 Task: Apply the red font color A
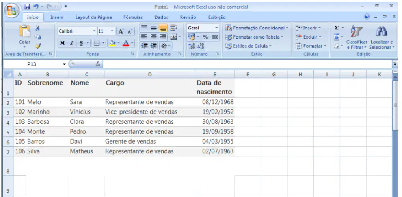(x=126, y=43)
